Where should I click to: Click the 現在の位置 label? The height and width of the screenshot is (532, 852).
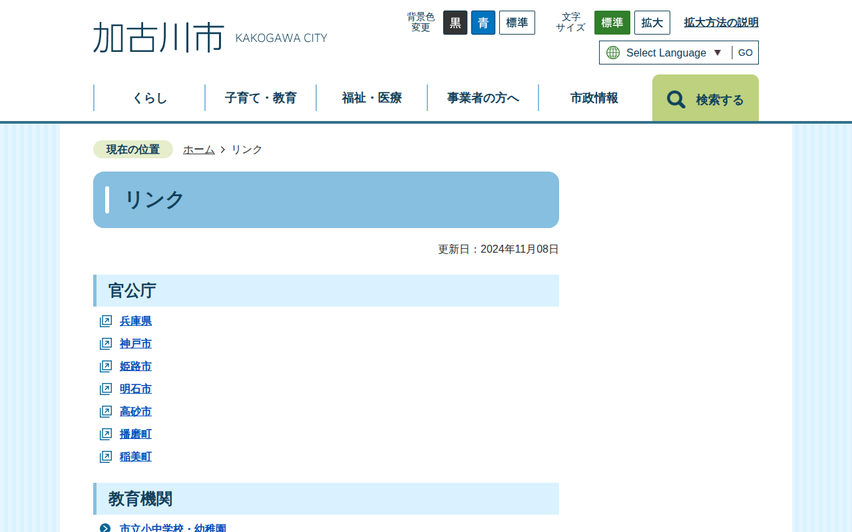pyautogui.click(x=133, y=150)
